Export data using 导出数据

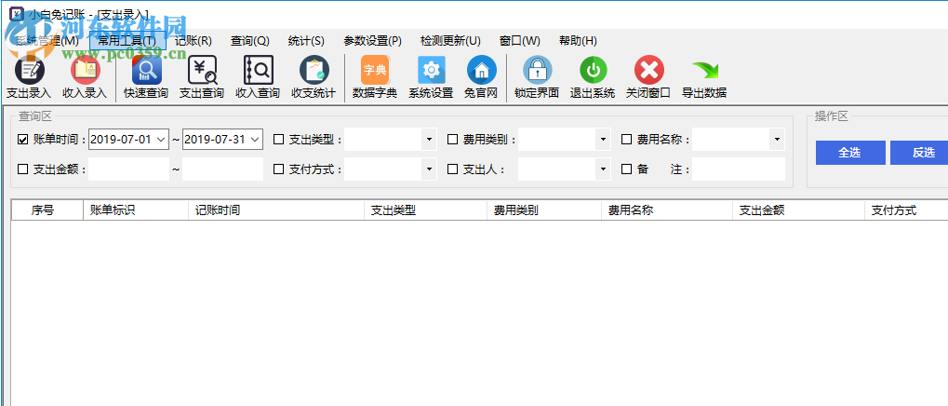pos(703,77)
